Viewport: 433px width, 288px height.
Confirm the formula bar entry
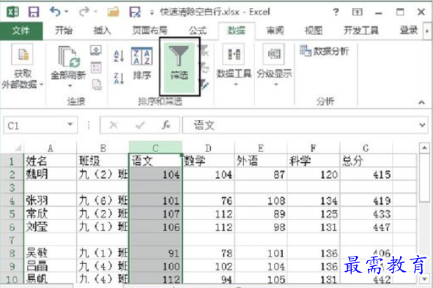pyautogui.click(x=140, y=126)
